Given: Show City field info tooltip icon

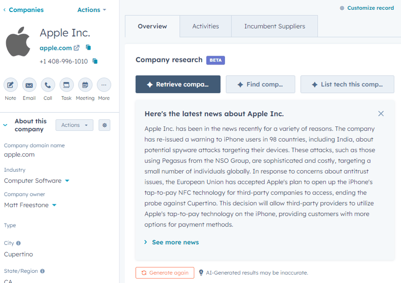Looking at the screenshot, I should [x=18, y=243].
